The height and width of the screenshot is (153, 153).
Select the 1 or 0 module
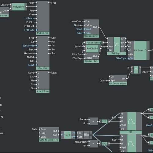point(67,135)
